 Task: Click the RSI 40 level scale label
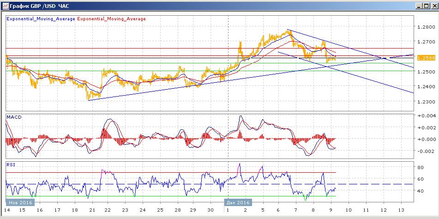pyautogui.click(x=421, y=191)
